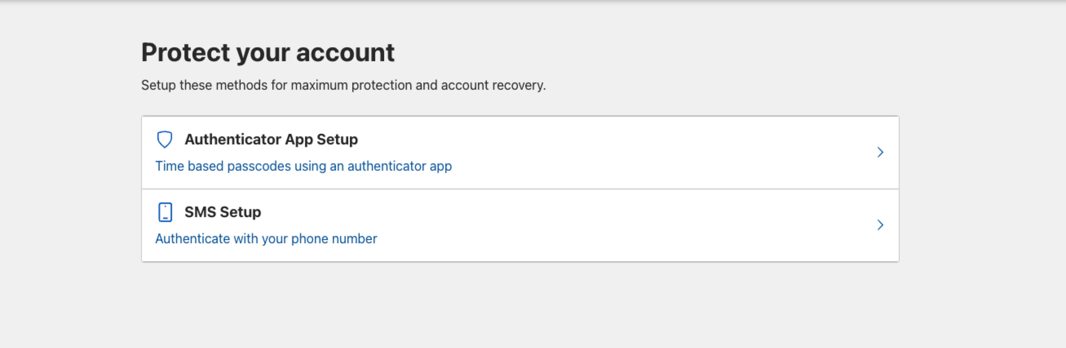Click "Authenticate with your phone number" link
The image size is (1066, 348).
[x=266, y=239]
